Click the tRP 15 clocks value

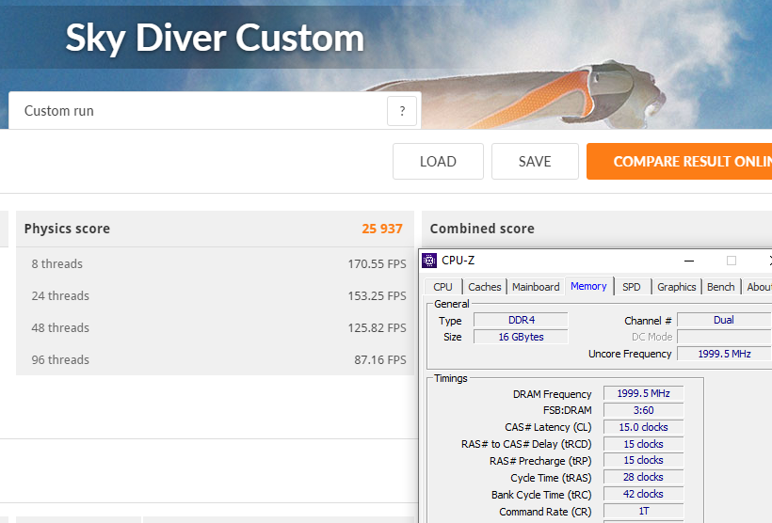coord(644,461)
